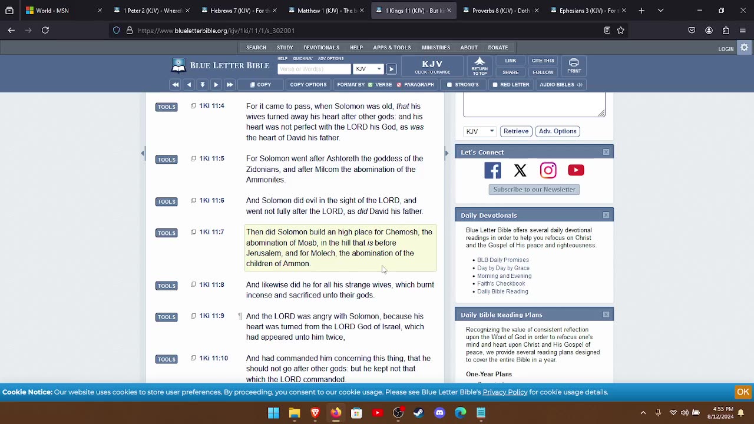Open the Facebook icon under Let's Connect
Screen dimensions: 754x424
pyautogui.click(x=492, y=170)
